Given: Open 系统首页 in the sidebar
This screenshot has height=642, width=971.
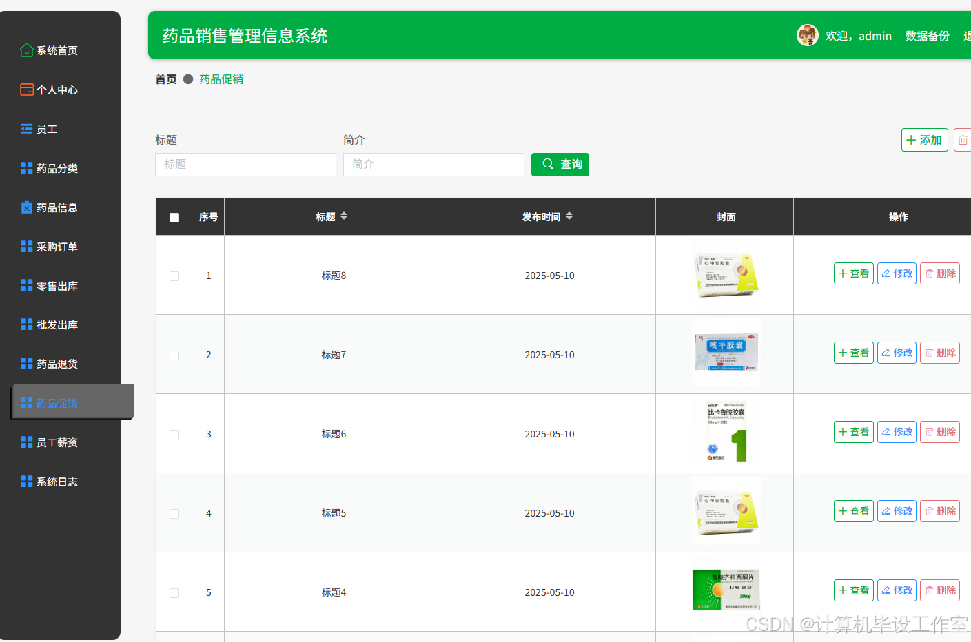Looking at the screenshot, I should (57, 50).
